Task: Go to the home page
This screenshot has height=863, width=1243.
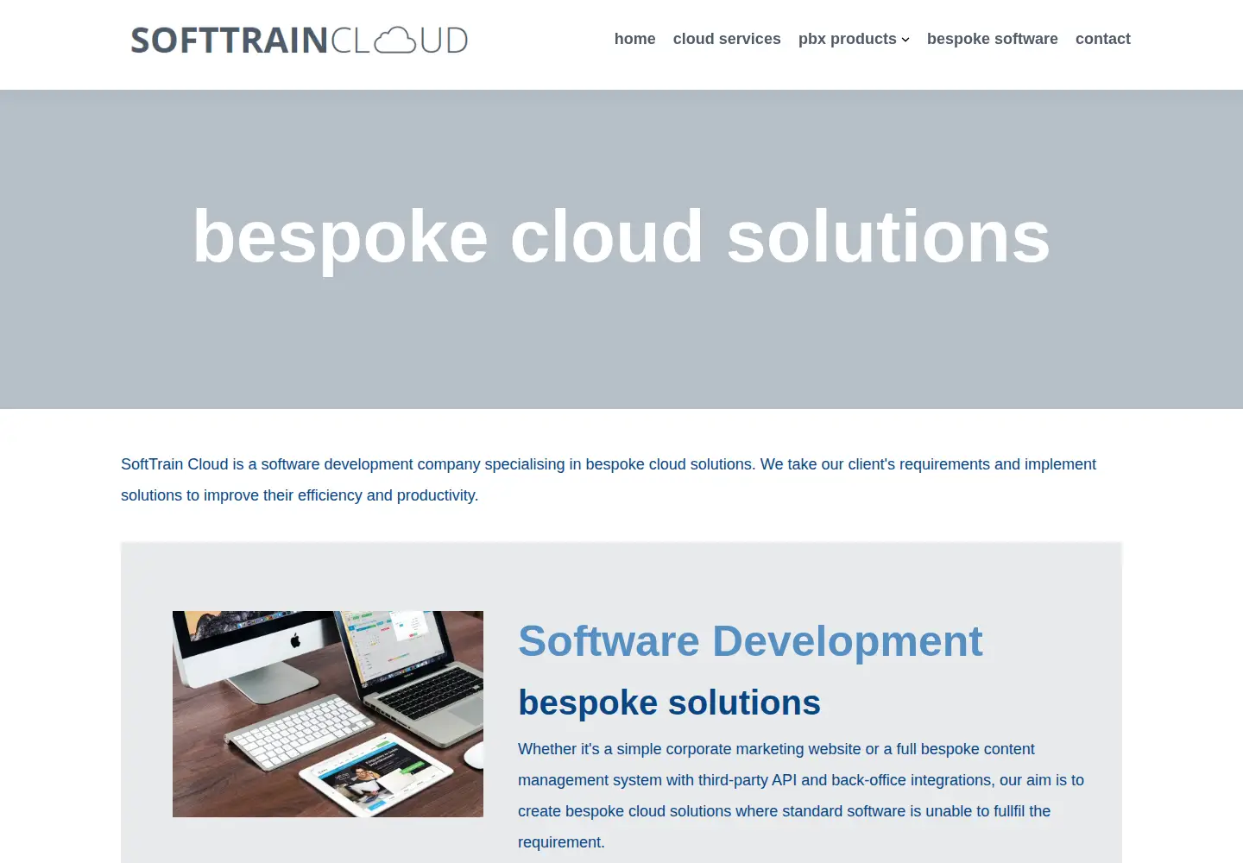Action: (x=634, y=39)
